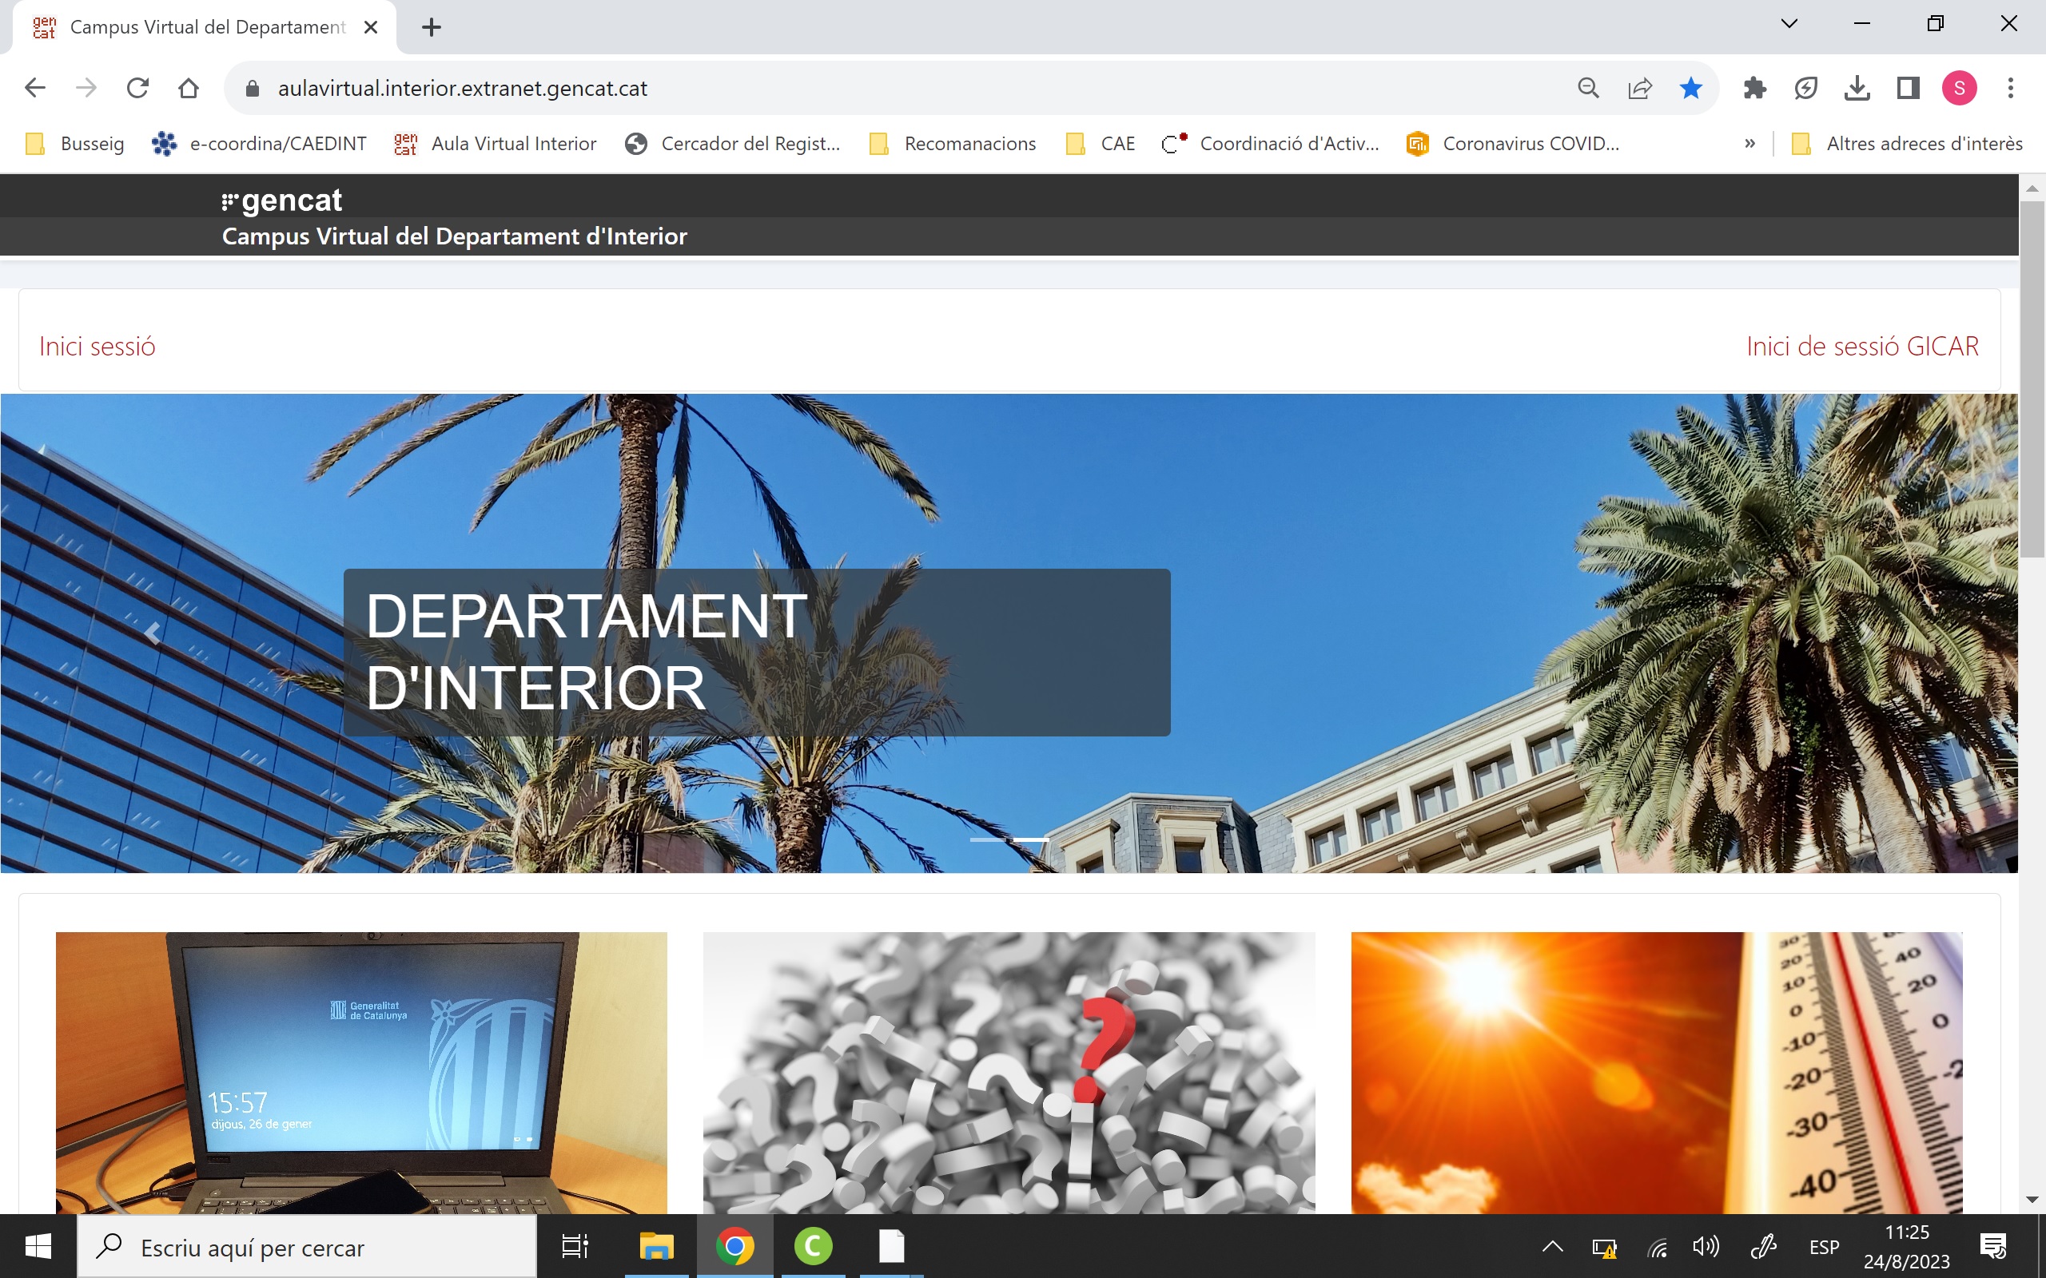Toggle the browser side panel icon
Image resolution: width=2046 pixels, height=1278 pixels.
[x=1908, y=88]
